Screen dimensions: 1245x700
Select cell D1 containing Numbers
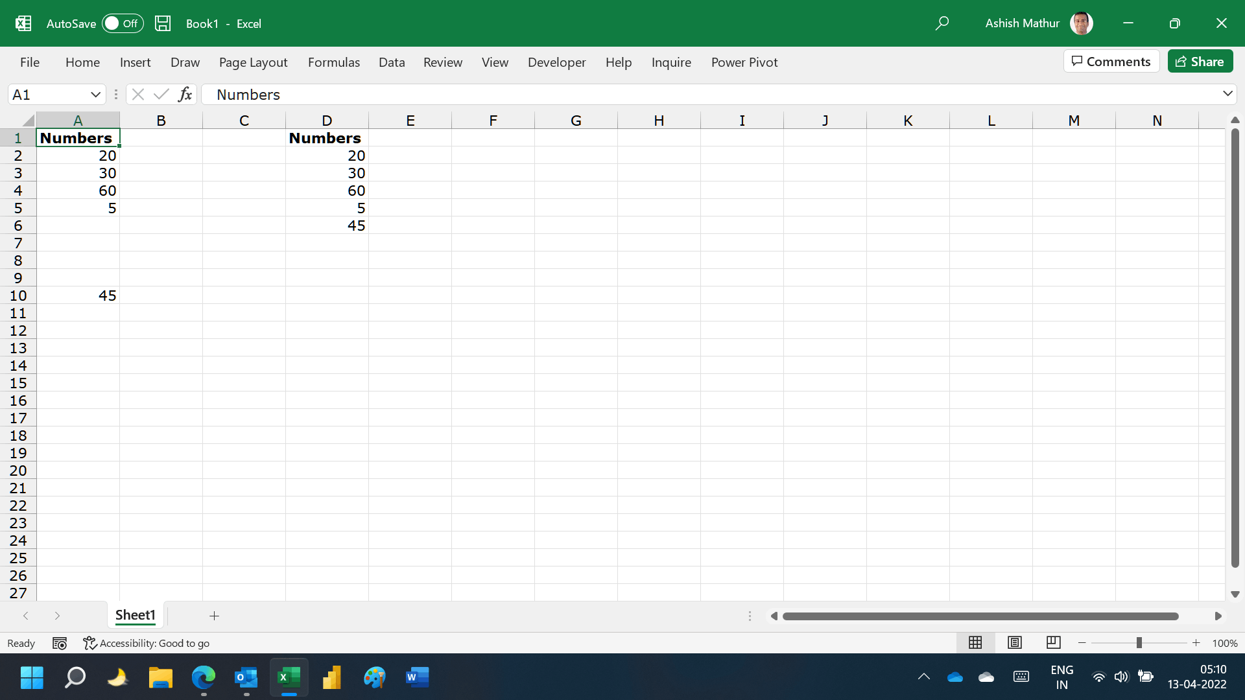click(327, 138)
